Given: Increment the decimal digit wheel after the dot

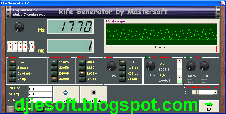Looking at the screenshot, I should 32,43.
